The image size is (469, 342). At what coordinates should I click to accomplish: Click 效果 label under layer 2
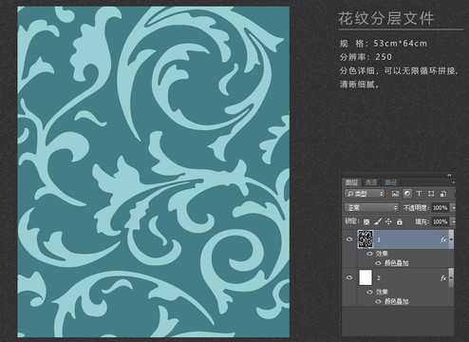[x=382, y=292]
